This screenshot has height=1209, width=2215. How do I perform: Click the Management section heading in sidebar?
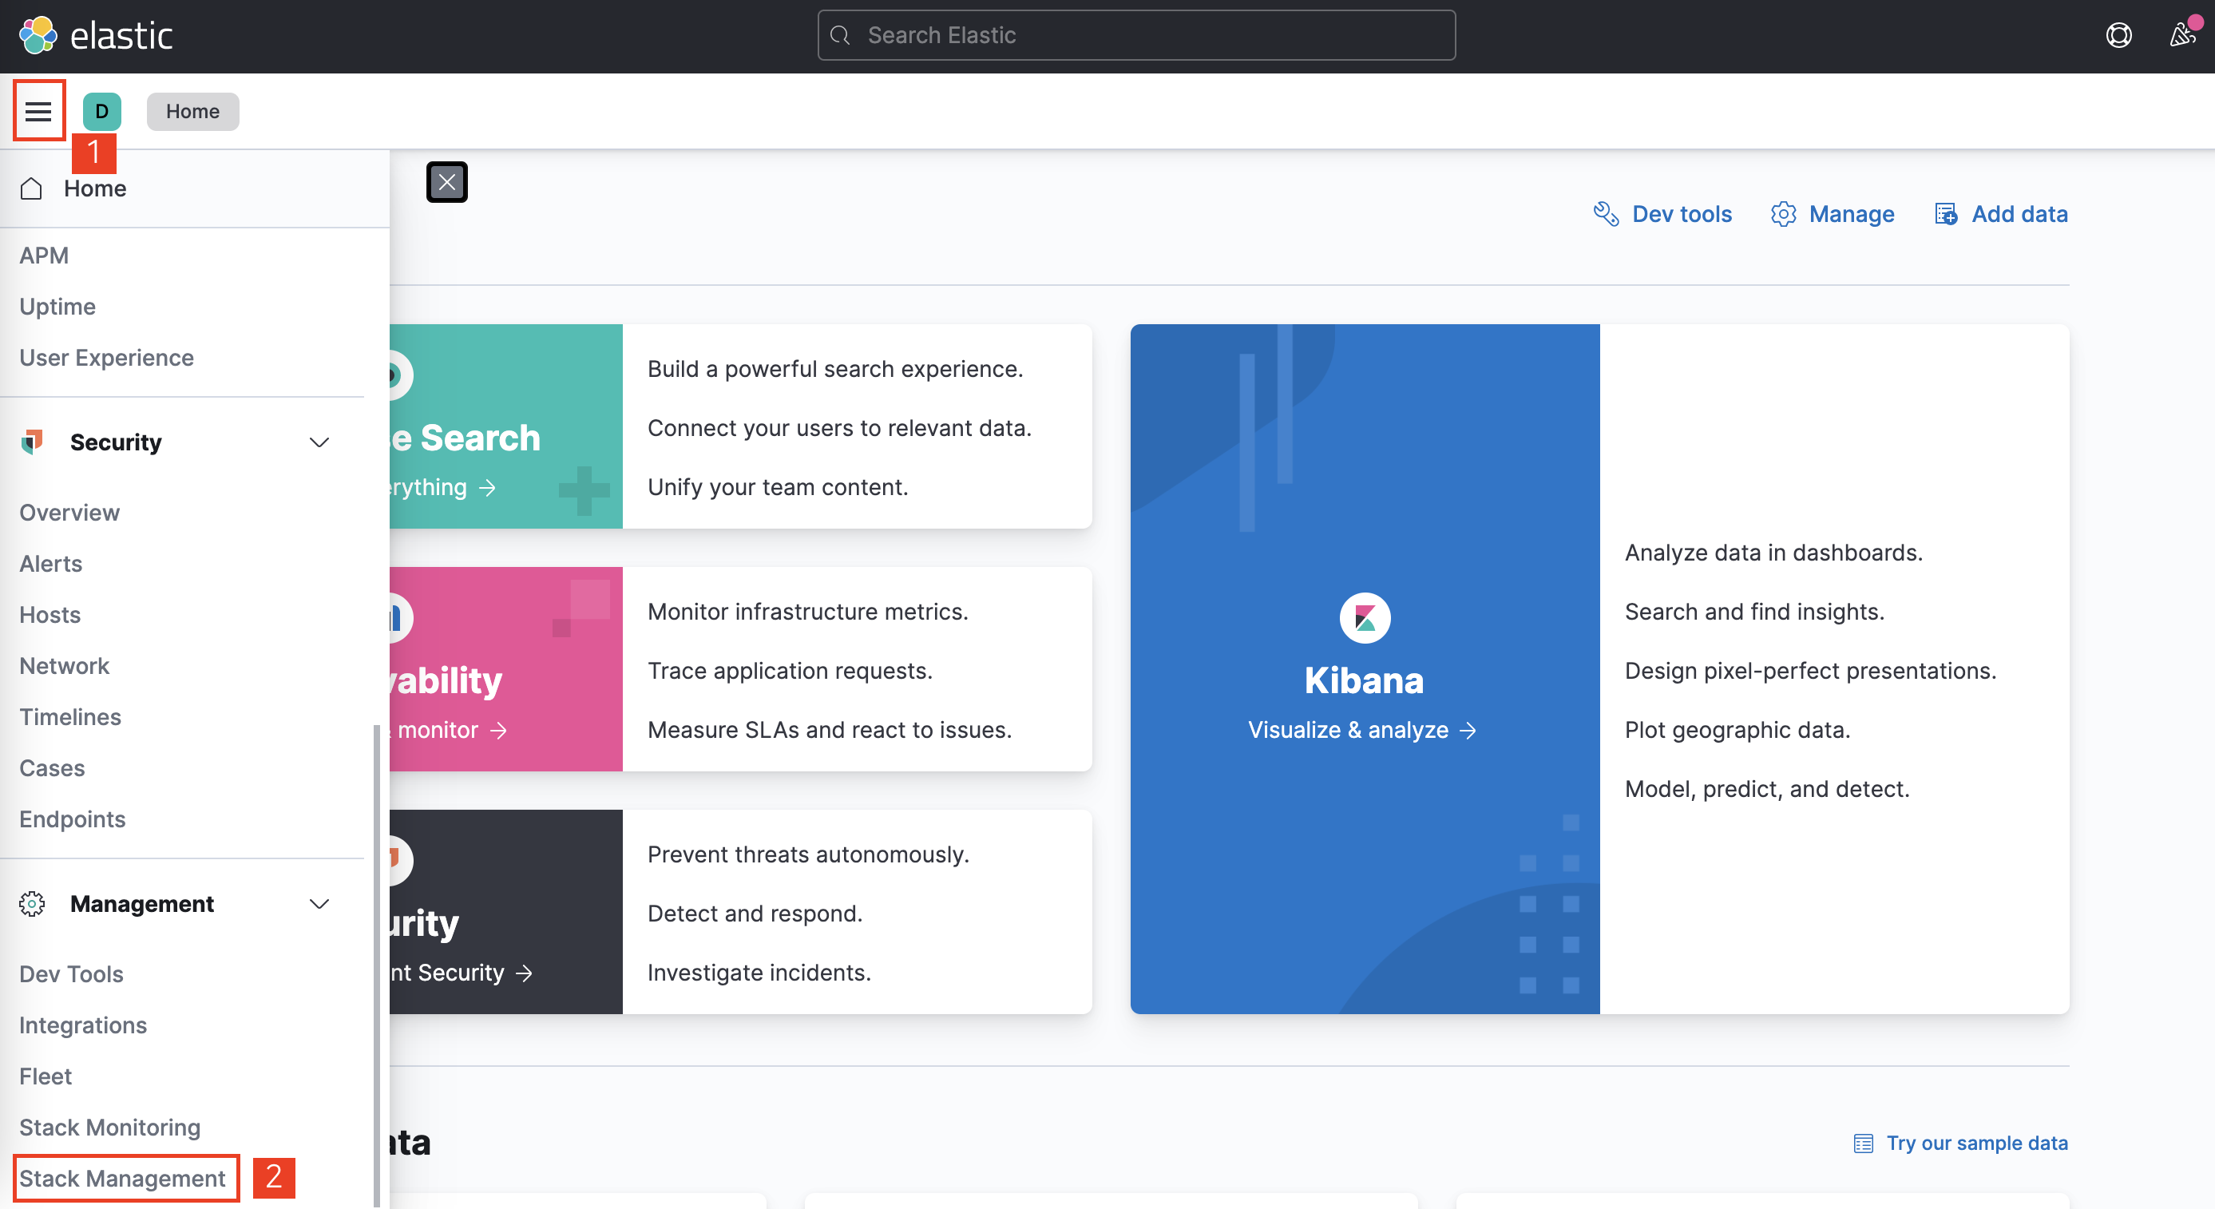(142, 904)
